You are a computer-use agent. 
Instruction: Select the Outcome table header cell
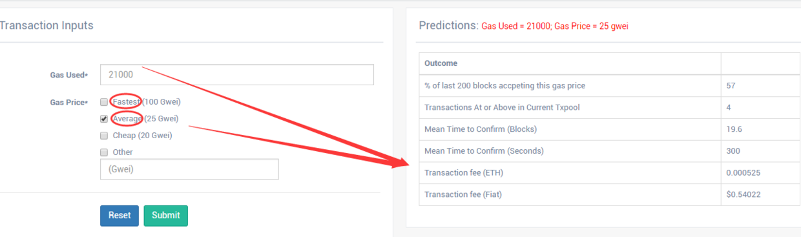pyautogui.click(x=570, y=63)
